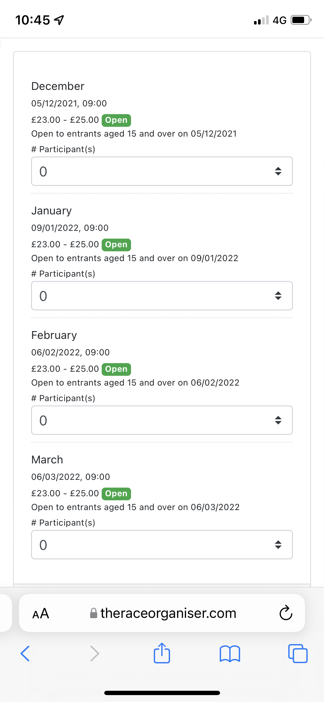Tap Open badge on January race
The image size is (324, 702).
coord(116,245)
